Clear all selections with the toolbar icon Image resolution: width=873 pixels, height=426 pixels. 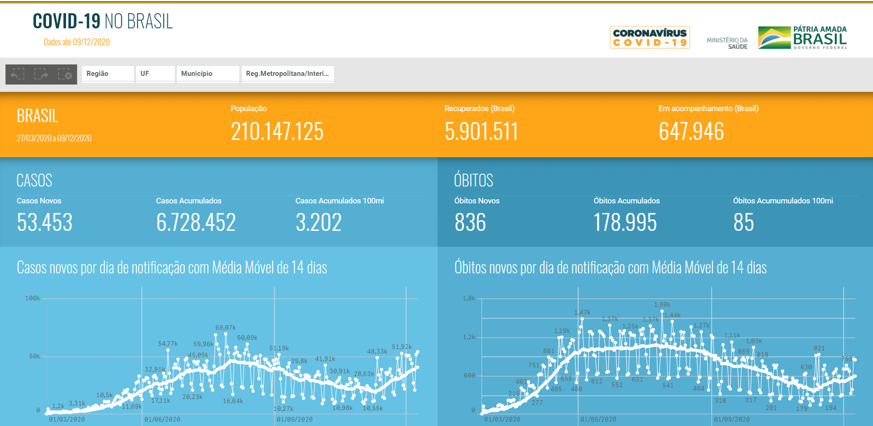(x=65, y=74)
